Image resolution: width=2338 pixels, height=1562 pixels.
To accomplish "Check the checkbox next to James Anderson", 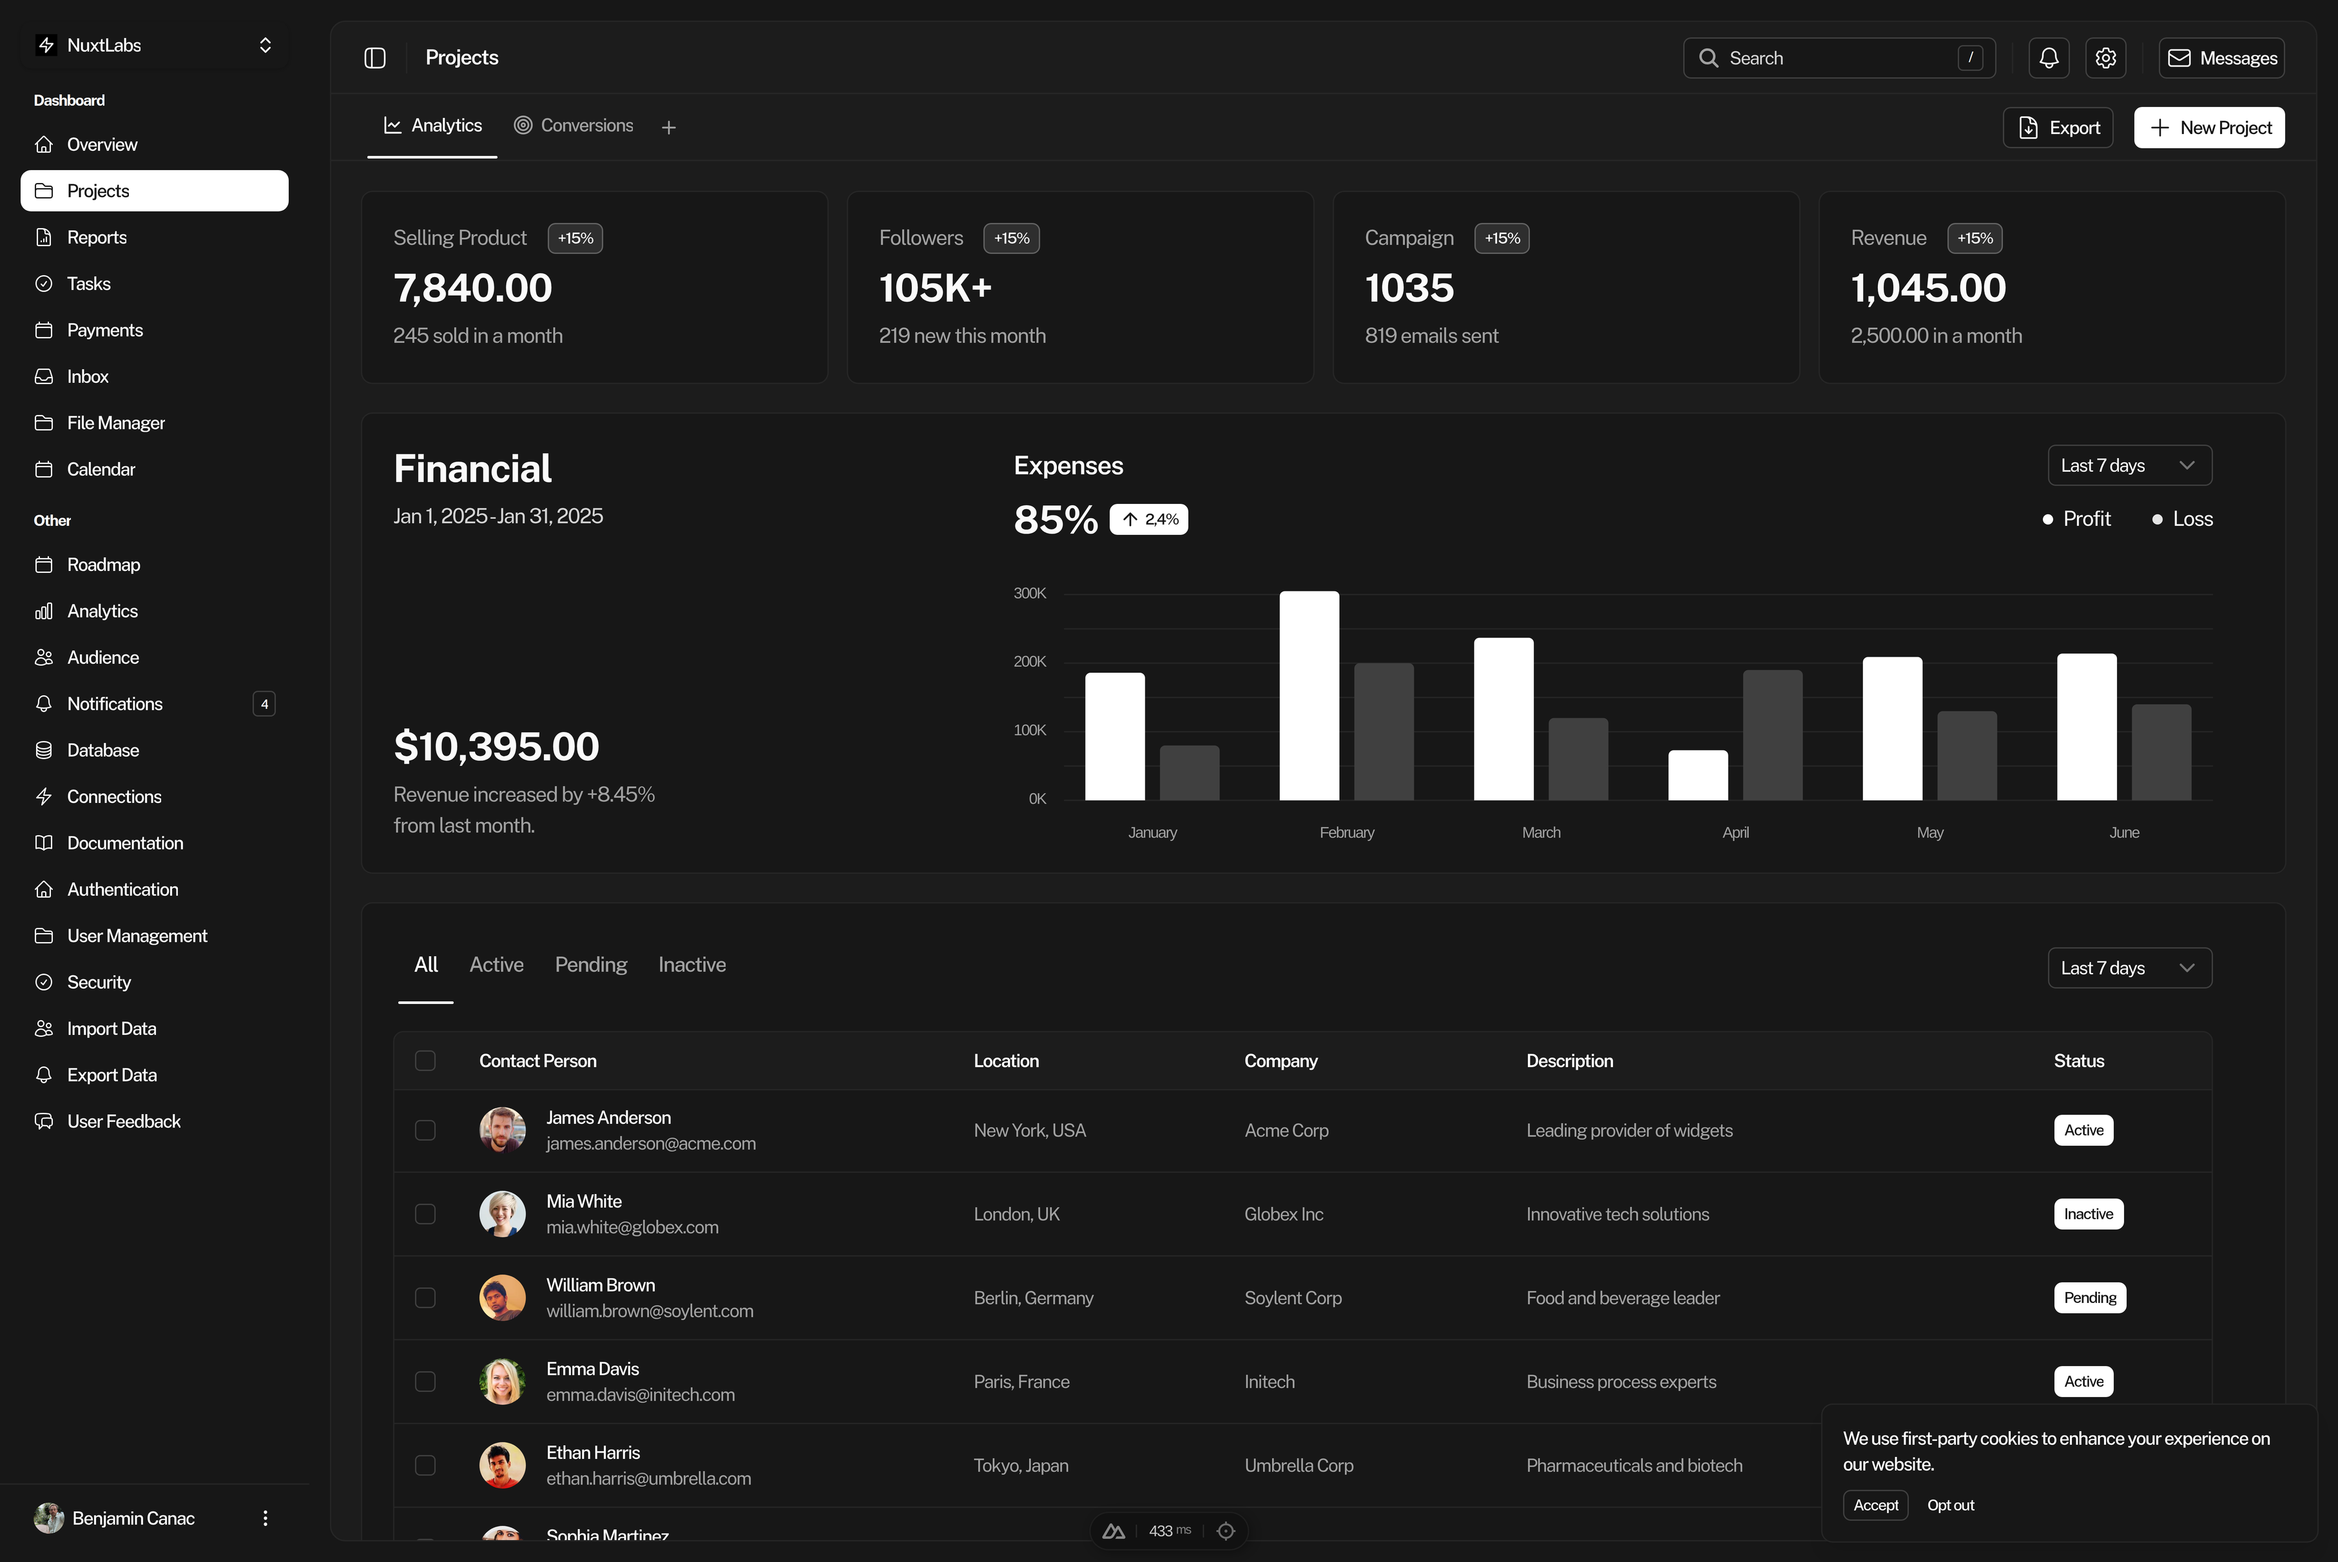I will (x=427, y=1130).
